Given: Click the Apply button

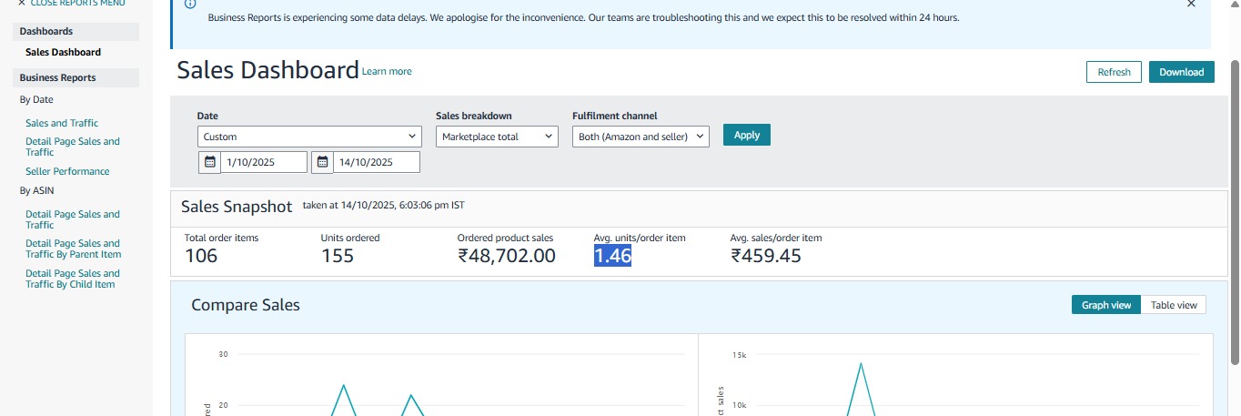Looking at the screenshot, I should (746, 135).
